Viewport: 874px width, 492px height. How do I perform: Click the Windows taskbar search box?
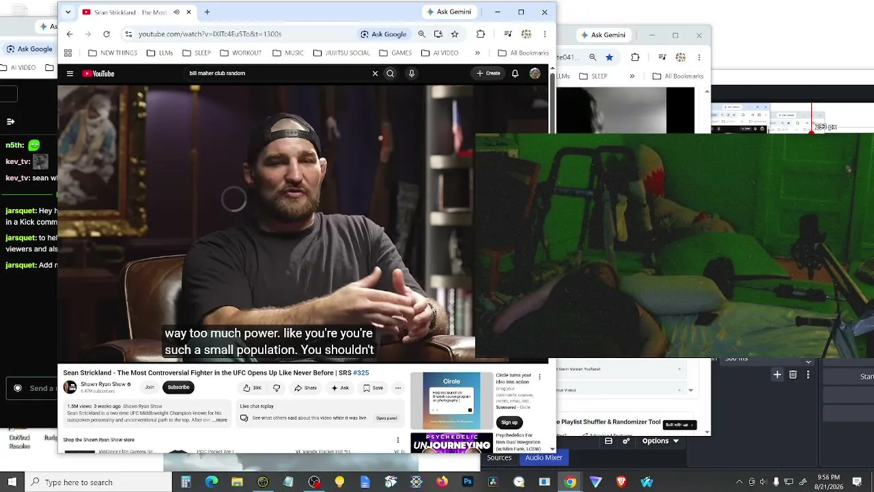click(x=99, y=482)
